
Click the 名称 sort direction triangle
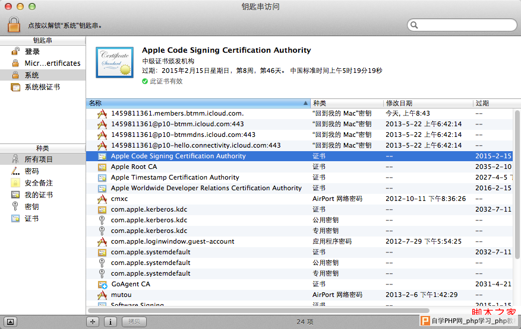[x=305, y=103]
